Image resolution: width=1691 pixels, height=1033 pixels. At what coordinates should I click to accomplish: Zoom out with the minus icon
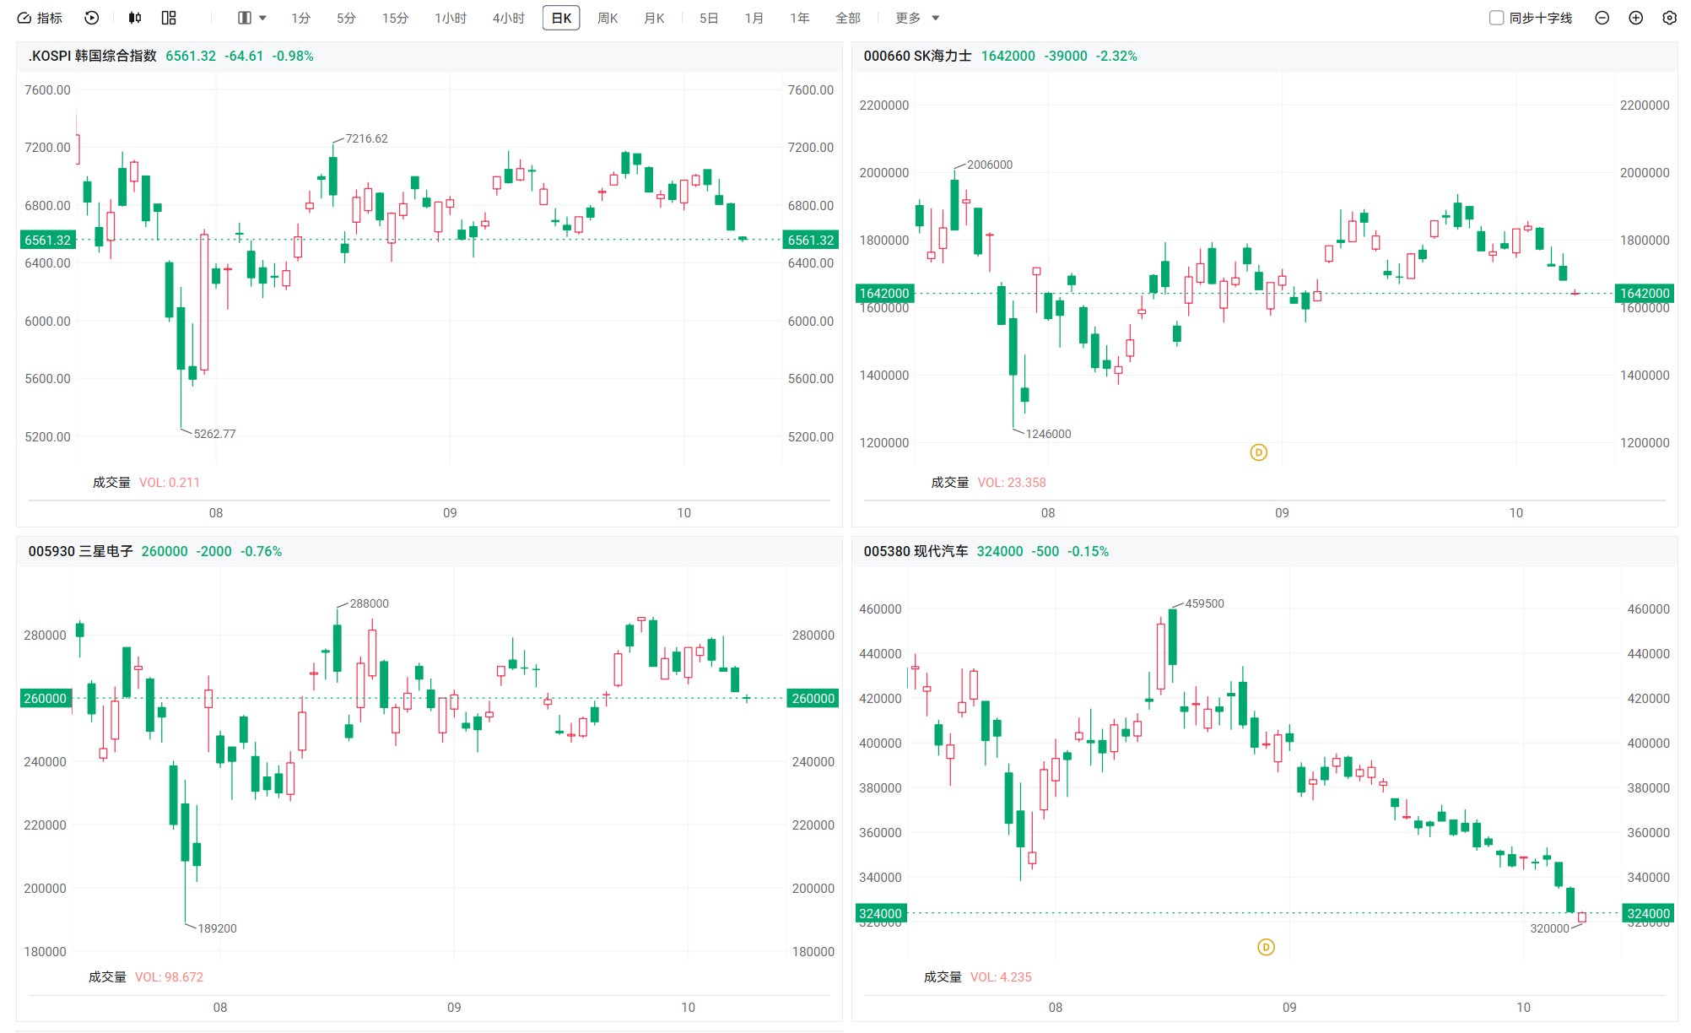point(1602,18)
